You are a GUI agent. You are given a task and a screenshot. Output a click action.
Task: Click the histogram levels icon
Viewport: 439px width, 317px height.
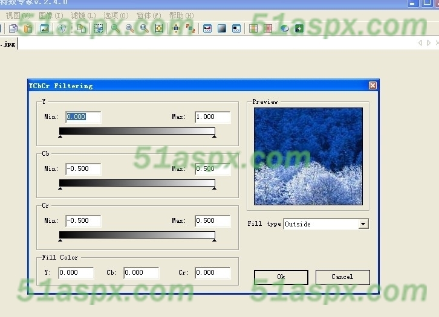207,28
